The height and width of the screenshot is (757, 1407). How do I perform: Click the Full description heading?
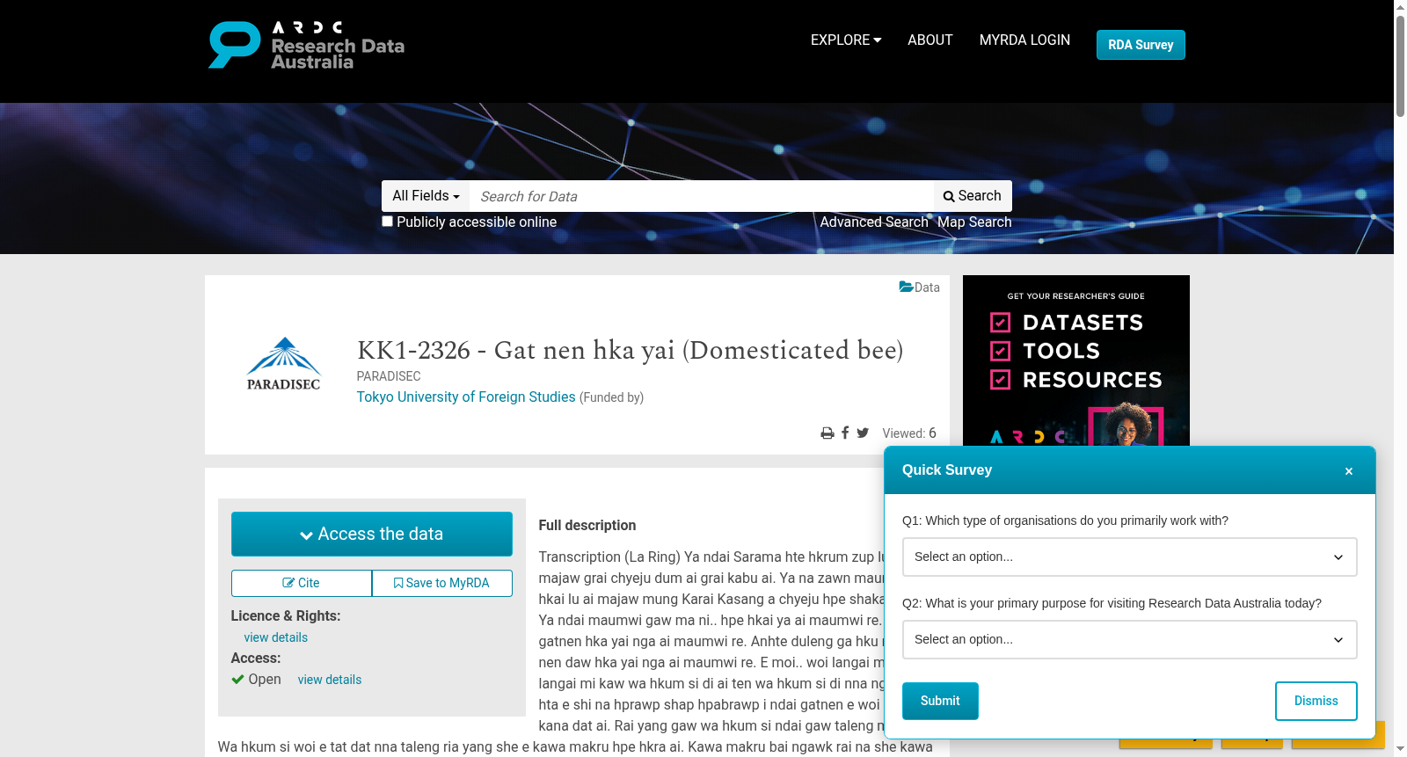coord(587,525)
